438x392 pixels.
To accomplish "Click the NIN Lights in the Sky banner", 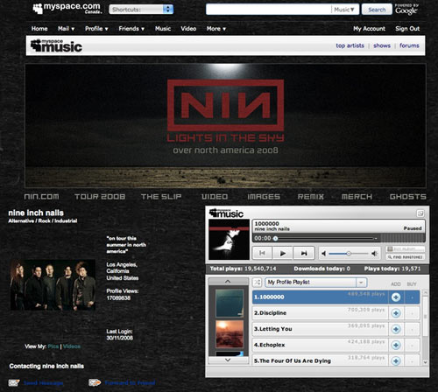I will (225, 126).
